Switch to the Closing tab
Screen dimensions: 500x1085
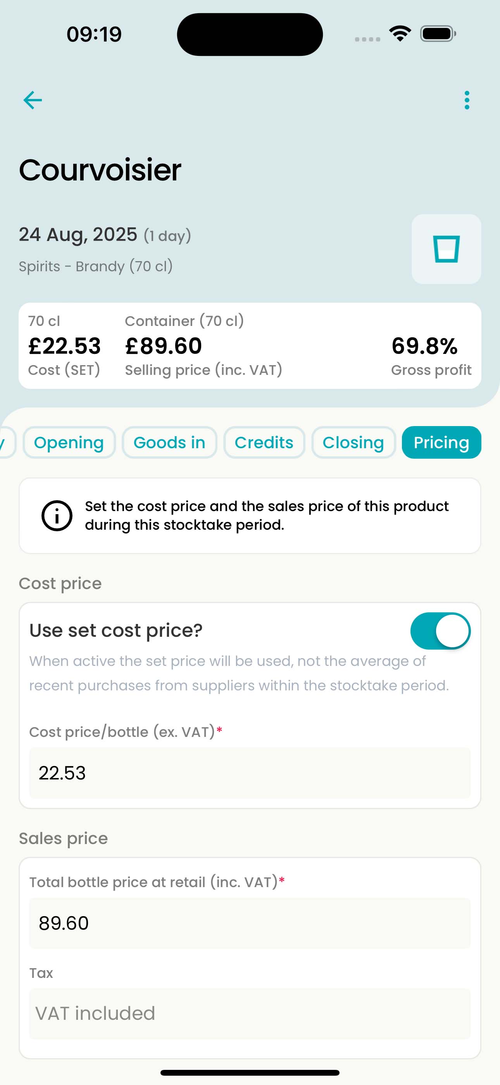(x=353, y=442)
